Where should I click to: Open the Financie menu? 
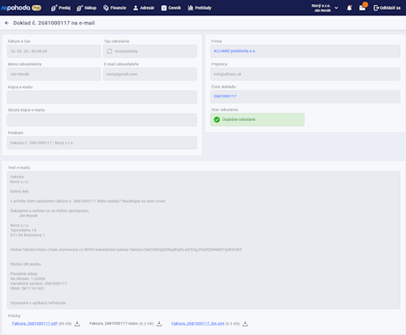pos(114,8)
